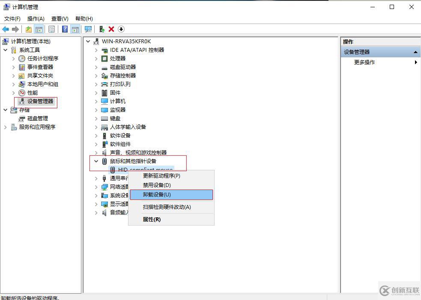Open the Help question mark toolbar icon
Viewport: 421px width, 300px height.
point(65,29)
